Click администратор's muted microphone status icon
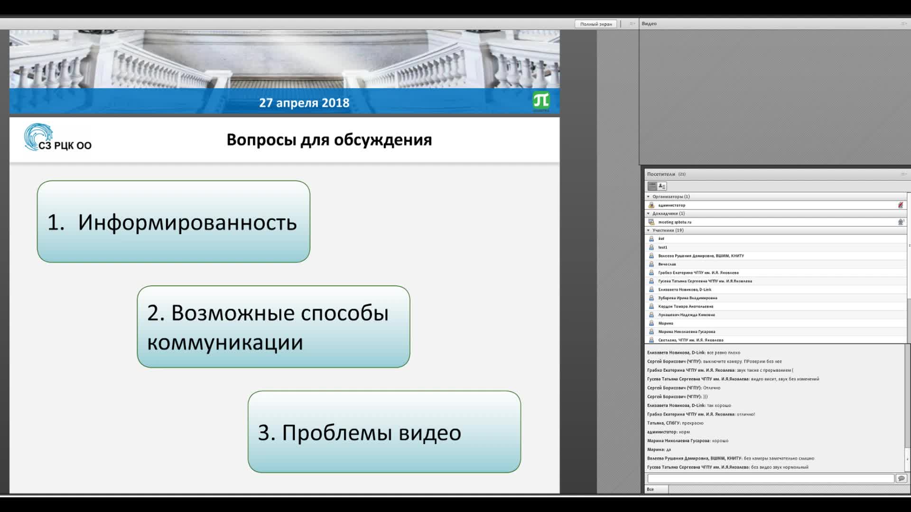The height and width of the screenshot is (512, 911). pyautogui.click(x=901, y=205)
